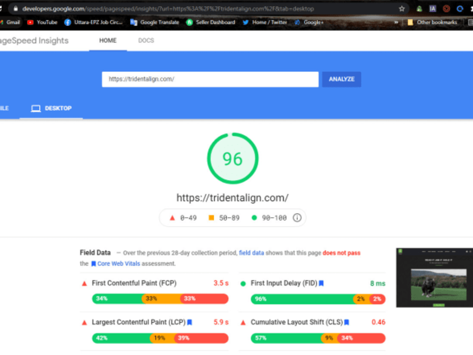Click the 5.9 s LCP value

(221, 322)
